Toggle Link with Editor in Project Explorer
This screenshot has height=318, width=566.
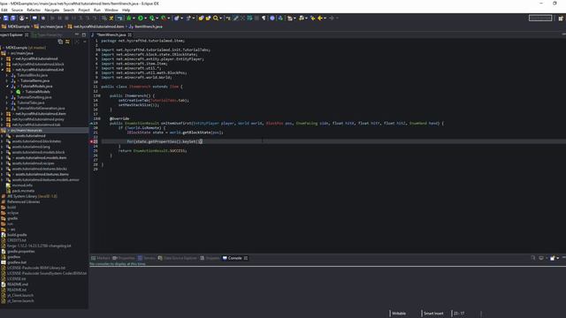pyautogui.click(x=67, y=42)
